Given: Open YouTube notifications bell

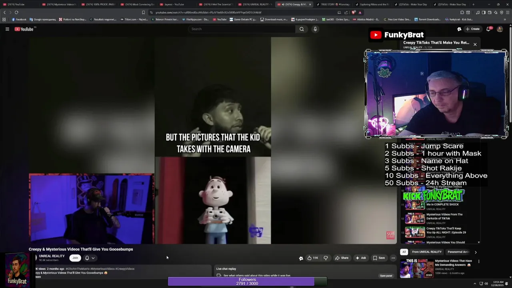Looking at the screenshot, I should pyautogui.click(x=488, y=29).
